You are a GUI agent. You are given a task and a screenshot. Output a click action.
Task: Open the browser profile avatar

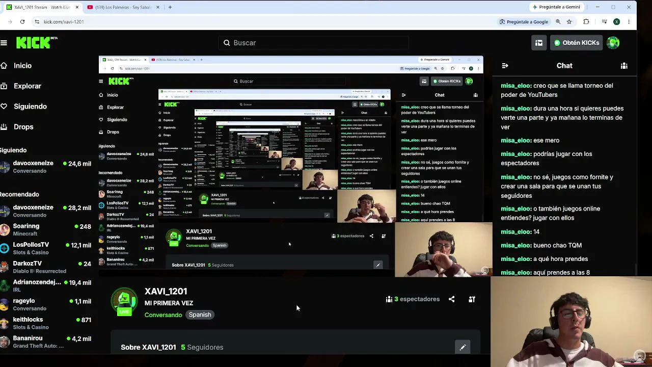pos(616,22)
